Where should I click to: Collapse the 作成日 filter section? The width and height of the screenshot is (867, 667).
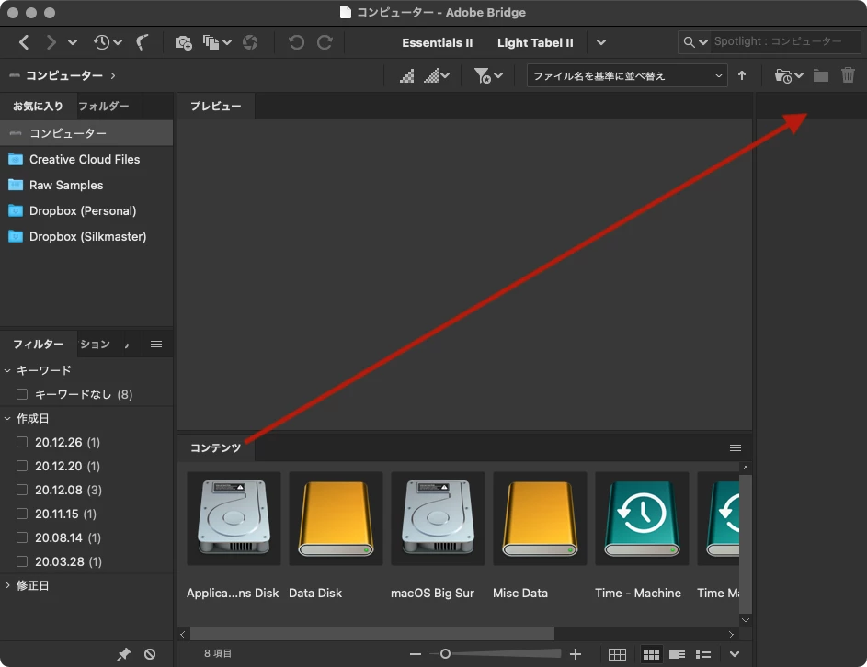click(7, 418)
